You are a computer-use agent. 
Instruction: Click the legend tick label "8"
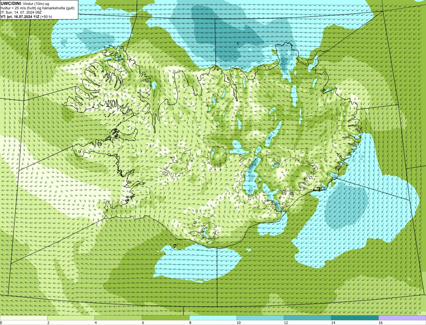(x=190, y=323)
